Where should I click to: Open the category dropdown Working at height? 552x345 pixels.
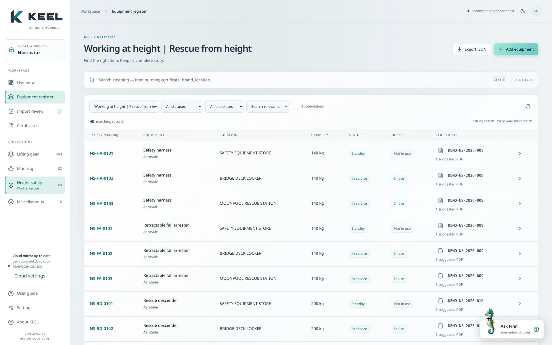(124, 106)
